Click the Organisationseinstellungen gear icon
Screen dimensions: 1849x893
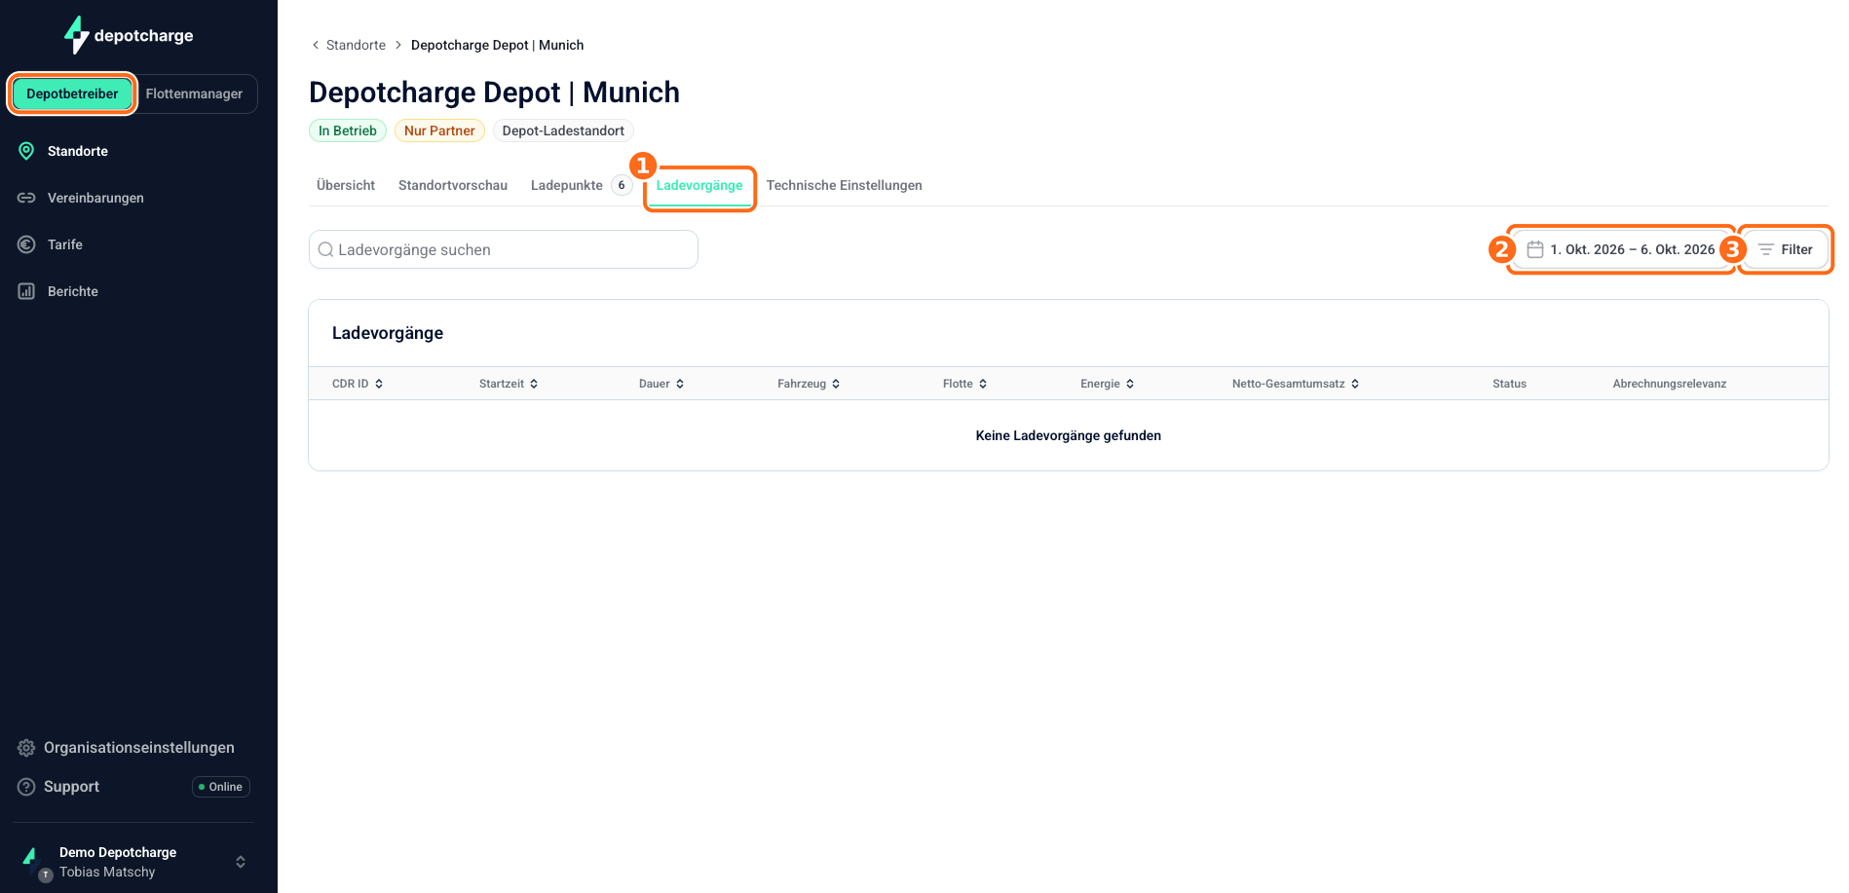(26, 748)
